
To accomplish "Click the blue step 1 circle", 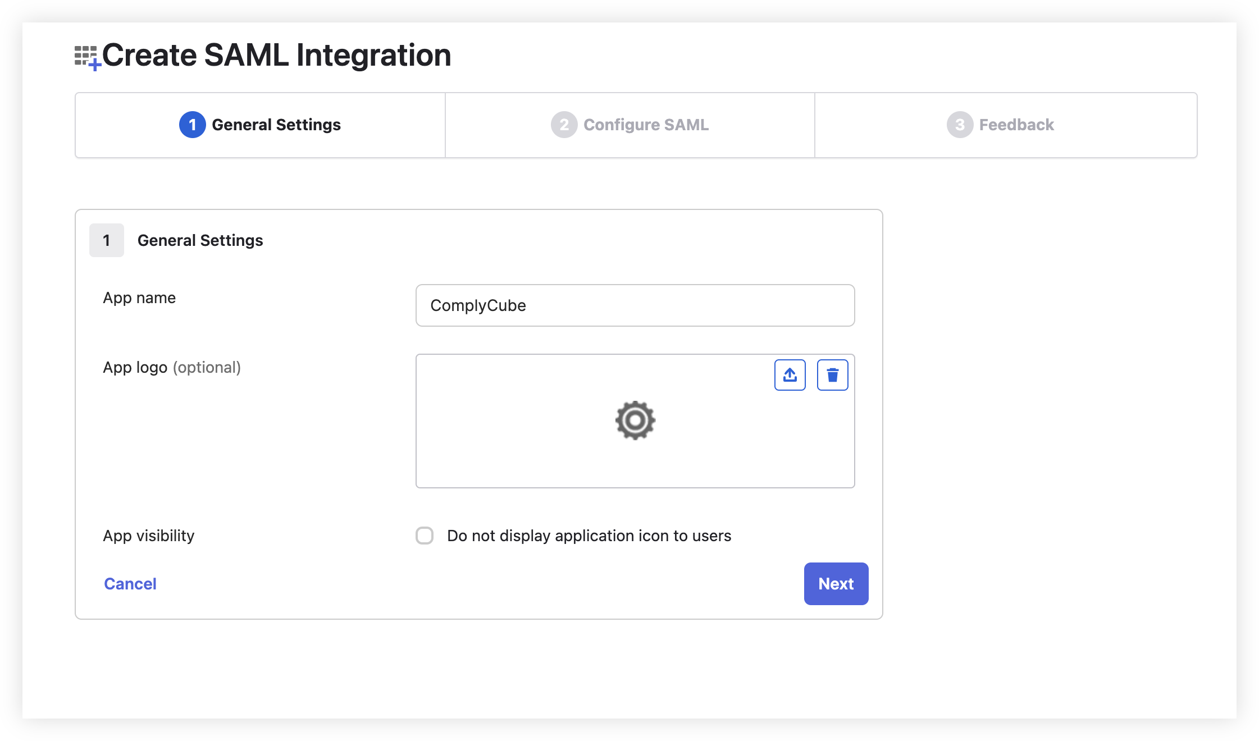I will tap(192, 125).
